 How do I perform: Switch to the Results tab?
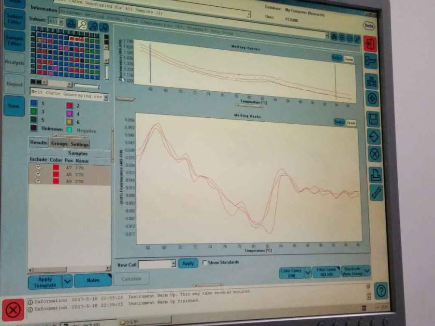39,142
